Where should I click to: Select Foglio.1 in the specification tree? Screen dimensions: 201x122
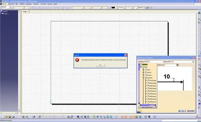click(x=6, y=14)
